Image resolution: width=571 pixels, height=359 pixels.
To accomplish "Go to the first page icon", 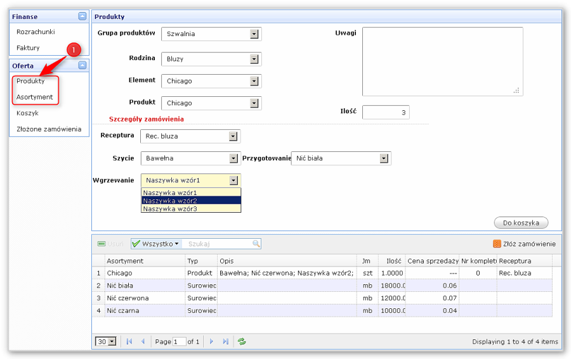I will click(x=129, y=341).
